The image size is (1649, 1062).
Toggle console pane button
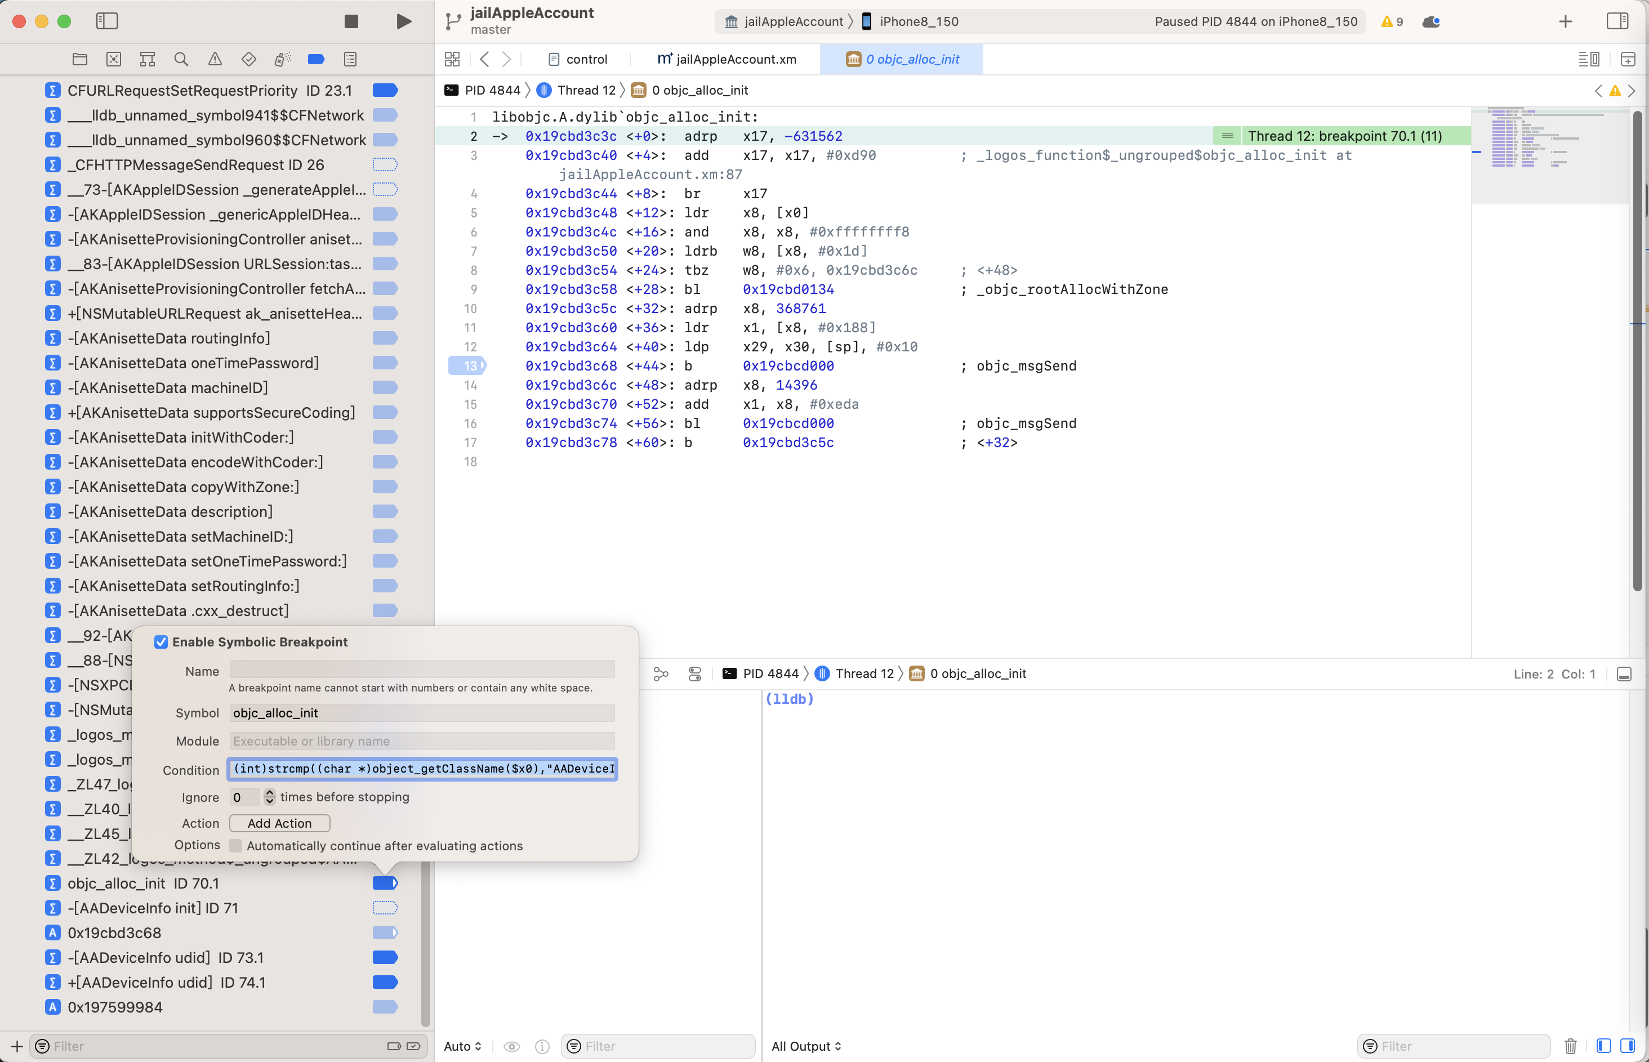[x=1628, y=1046]
